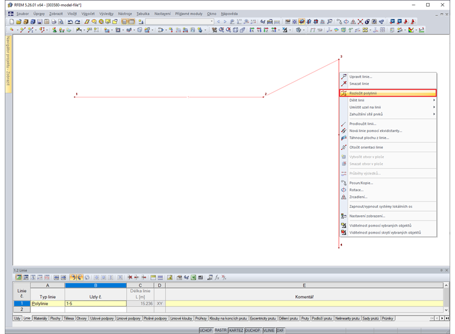The width and height of the screenshot is (455, 334).
Task: Click the view in Z direction icon
Action: click(266, 30)
